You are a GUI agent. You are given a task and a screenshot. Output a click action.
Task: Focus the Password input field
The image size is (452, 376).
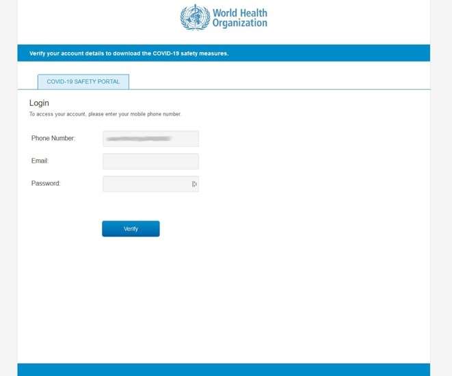150,184
